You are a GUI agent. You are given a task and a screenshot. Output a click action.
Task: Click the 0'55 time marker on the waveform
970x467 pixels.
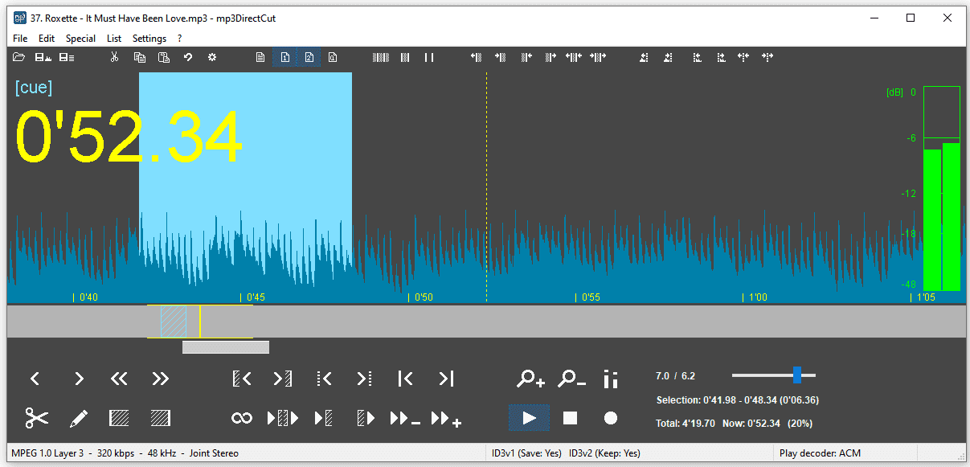[591, 297]
